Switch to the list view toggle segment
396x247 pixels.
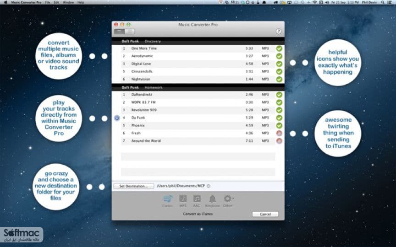120,32
